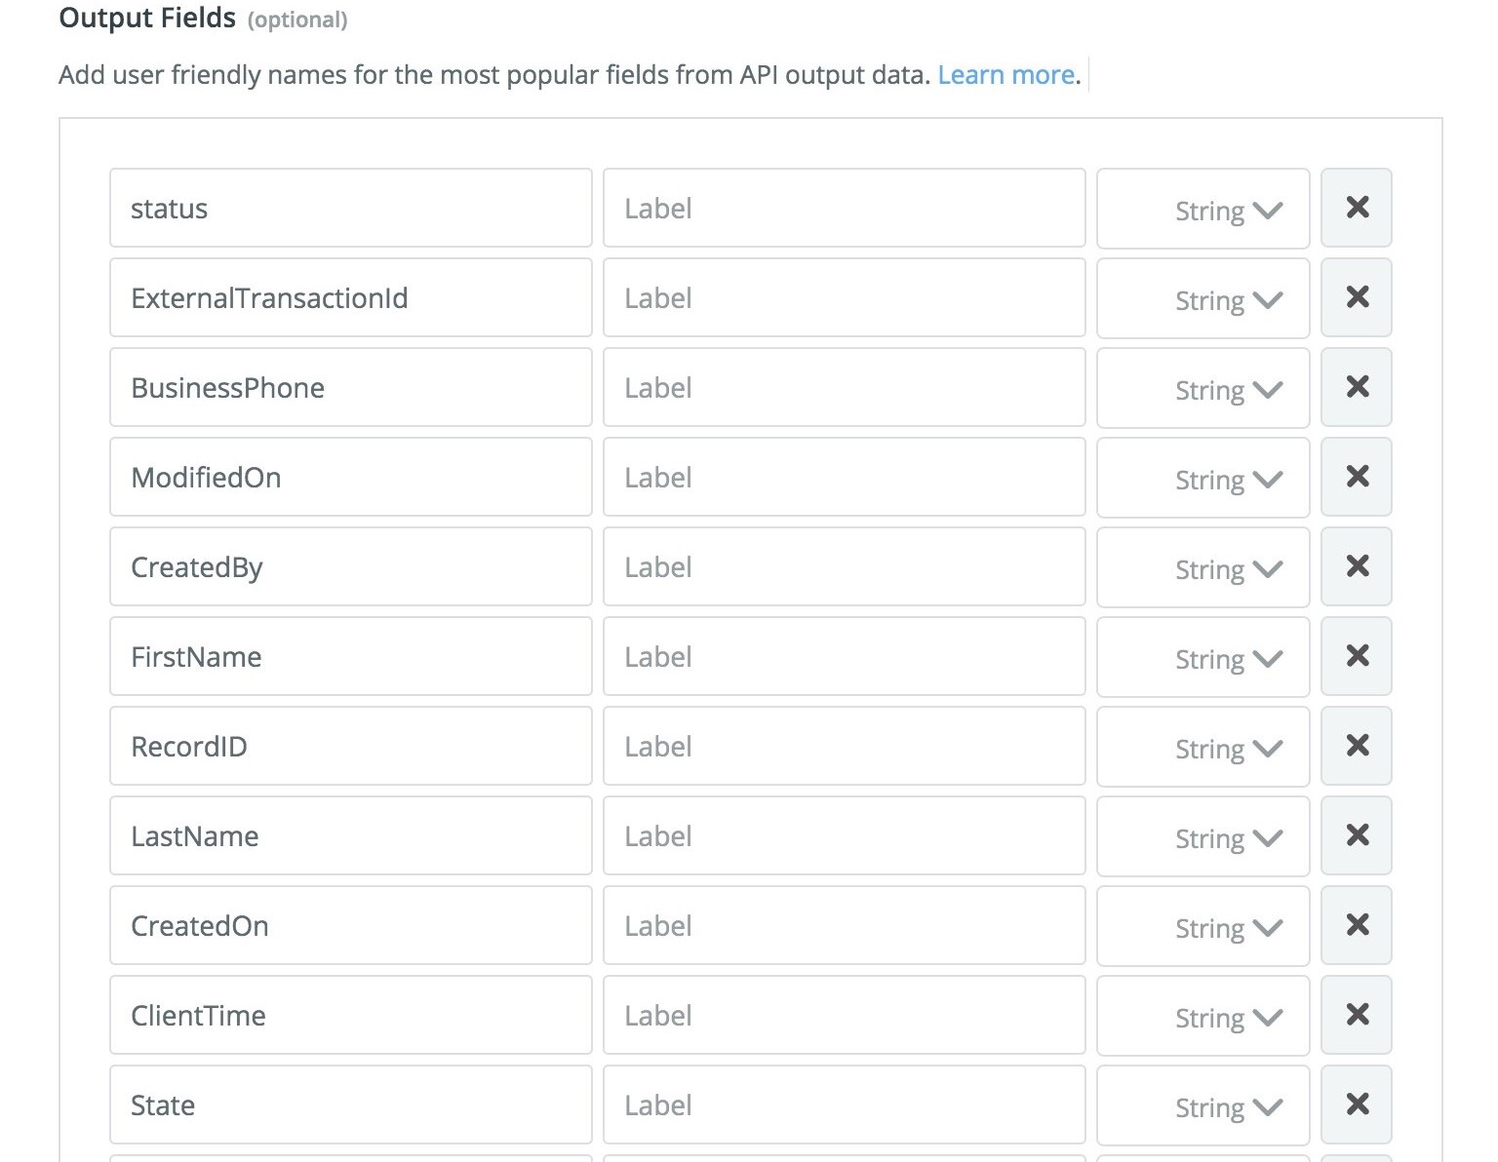Remove the CreatedBy field row
This screenshot has width=1498, height=1162.
(1356, 566)
